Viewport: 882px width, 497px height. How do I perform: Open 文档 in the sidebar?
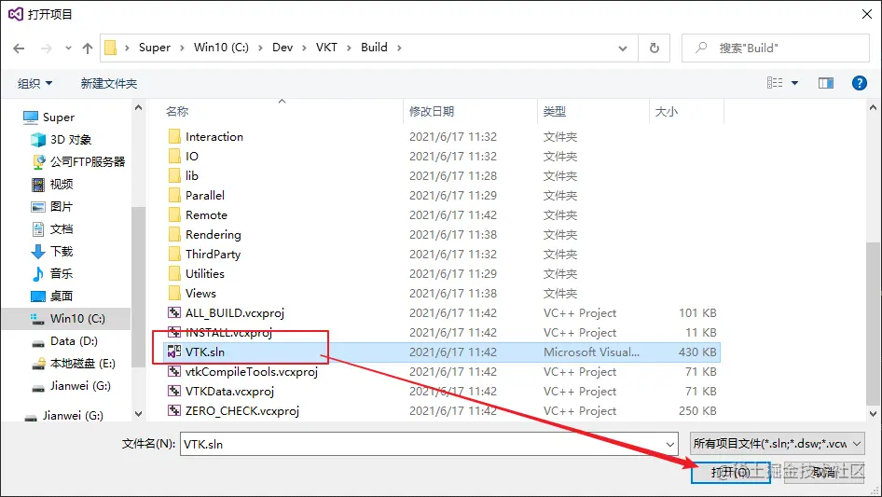tap(52, 229)
